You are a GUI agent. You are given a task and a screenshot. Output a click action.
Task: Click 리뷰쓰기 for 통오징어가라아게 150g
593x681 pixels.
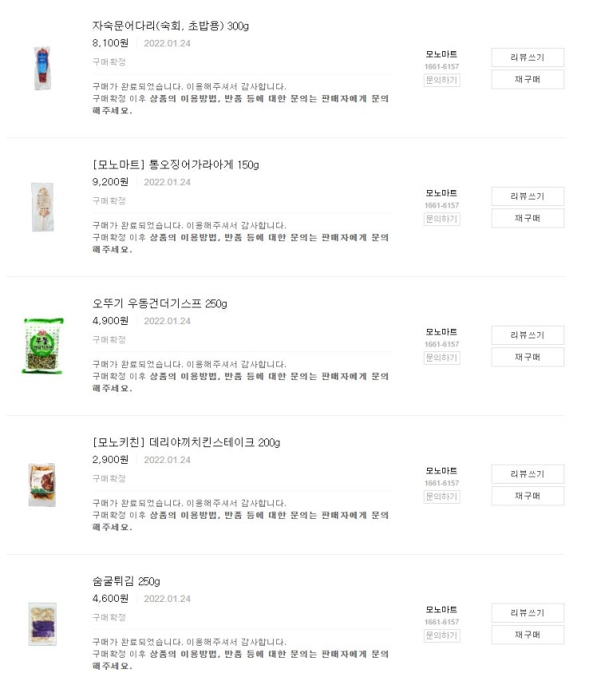[x=527, y=196]
